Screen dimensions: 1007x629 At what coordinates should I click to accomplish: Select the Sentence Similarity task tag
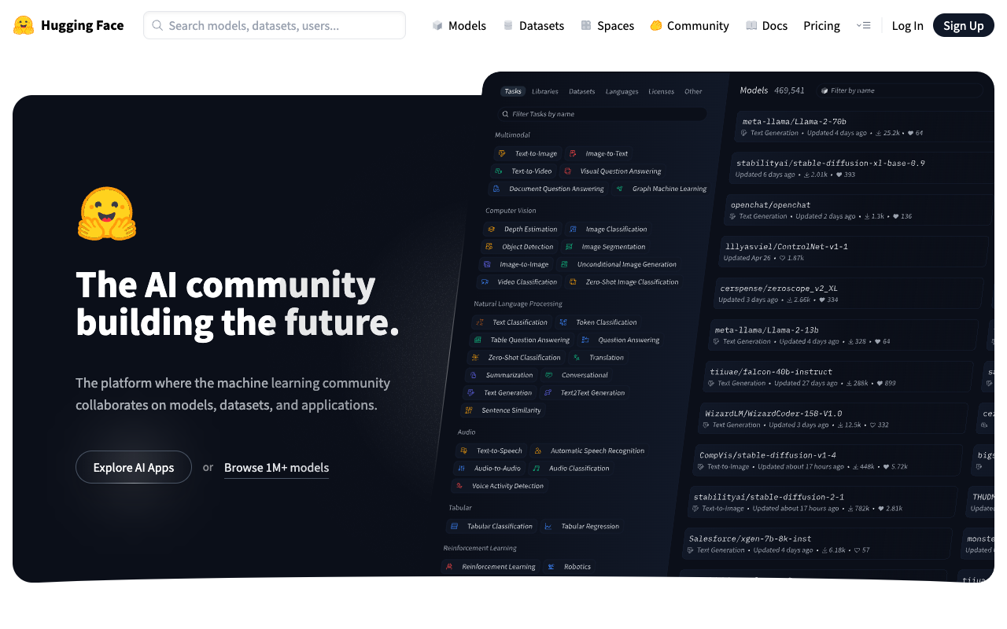coord(503,410)
